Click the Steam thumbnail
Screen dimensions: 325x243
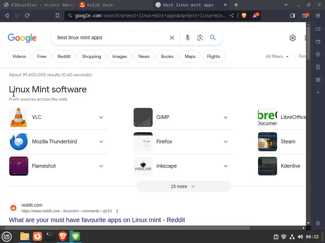[267, 142]
